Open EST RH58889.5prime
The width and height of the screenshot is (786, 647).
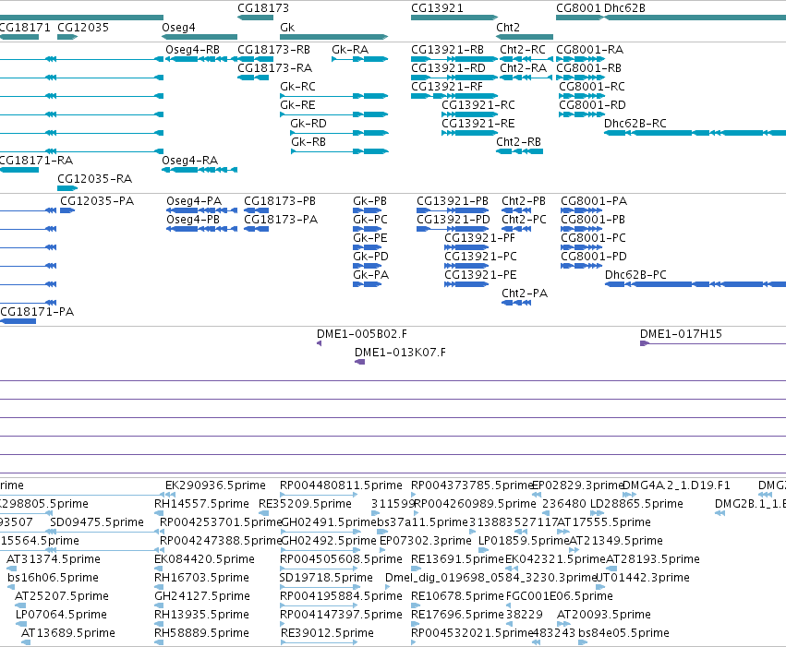click(201, 633)
